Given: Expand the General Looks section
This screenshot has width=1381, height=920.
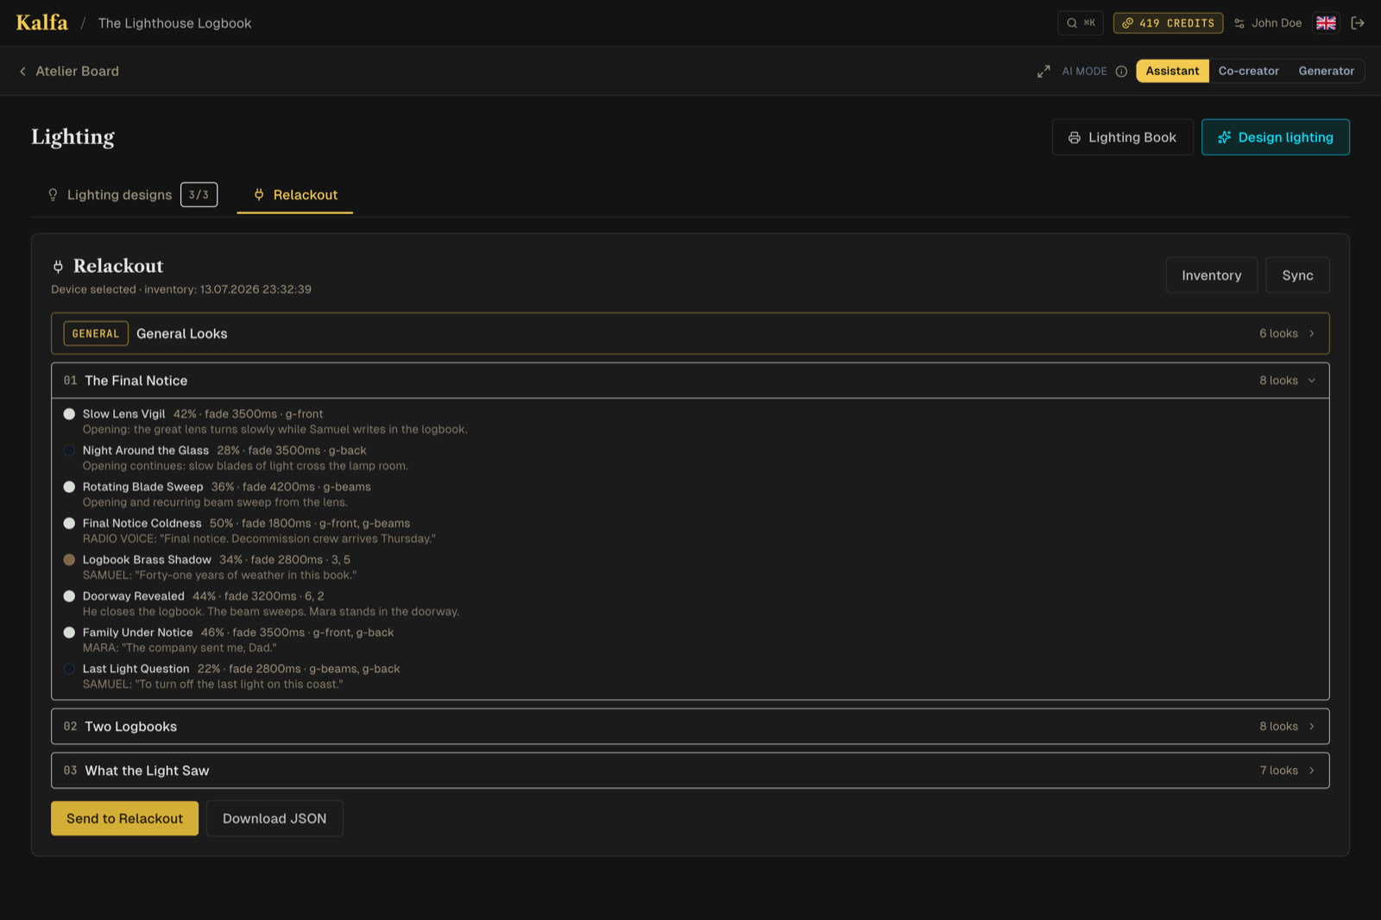Looking at the screenshot, I should coord(690,333).
